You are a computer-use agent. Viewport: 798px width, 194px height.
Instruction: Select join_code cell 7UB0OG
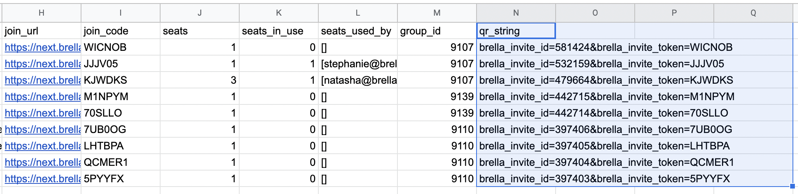121,129
